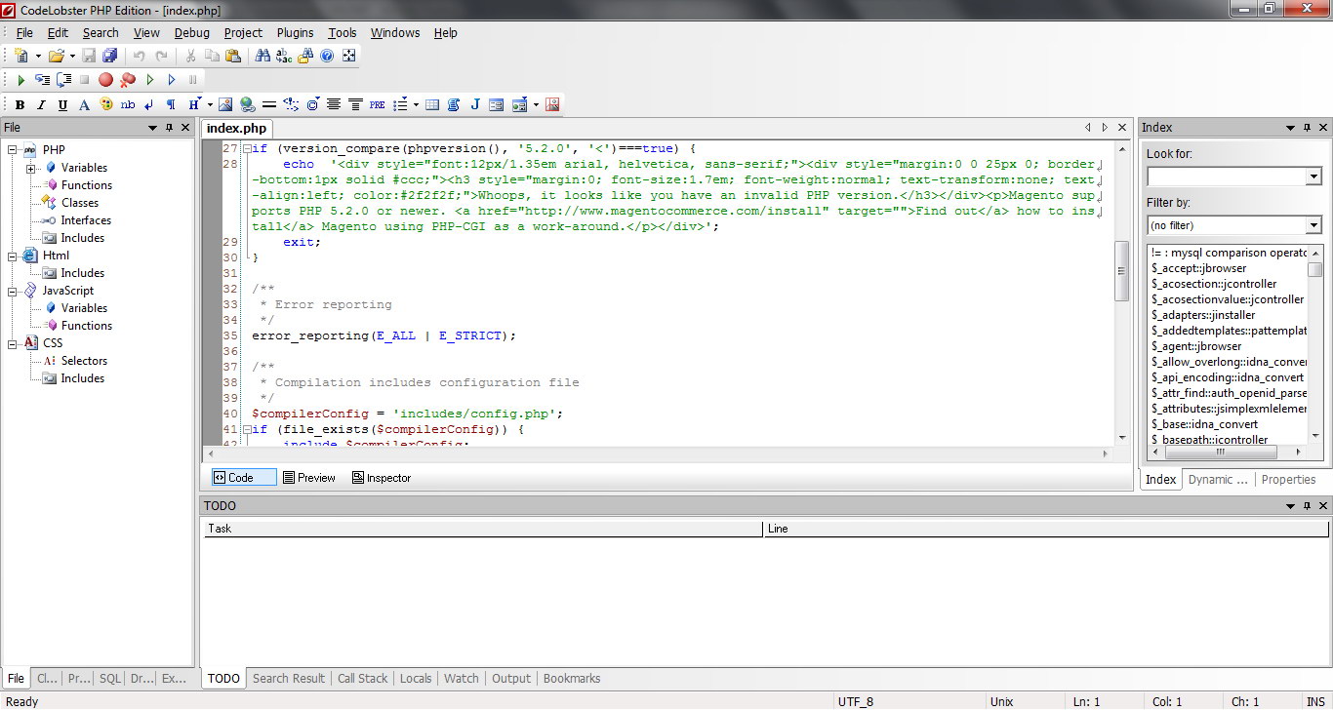Open the list-style dropdown arrow
This screenshot has height=710, width=1333.
tap(416, 104)
